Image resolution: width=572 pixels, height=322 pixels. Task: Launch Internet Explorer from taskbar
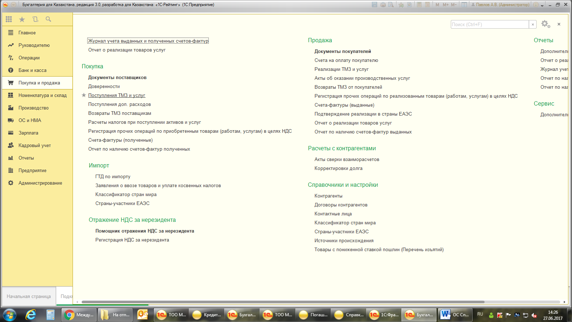[31, 315]
